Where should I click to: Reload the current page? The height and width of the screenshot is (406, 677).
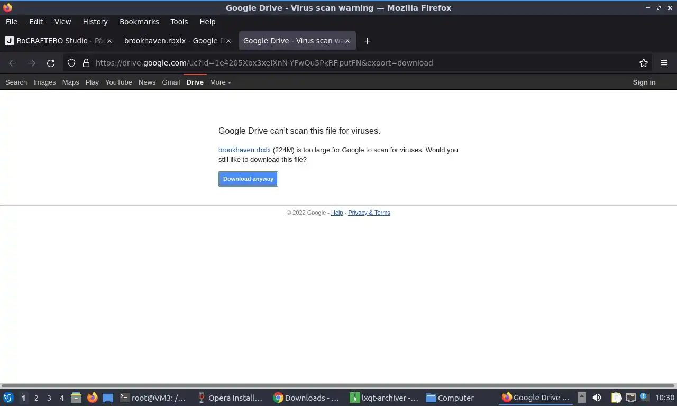pos(51,63)
